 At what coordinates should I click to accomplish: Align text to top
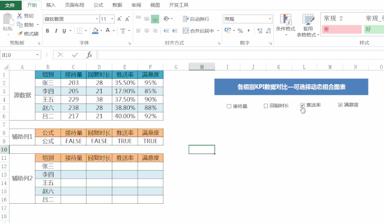(x=138, y=18)
